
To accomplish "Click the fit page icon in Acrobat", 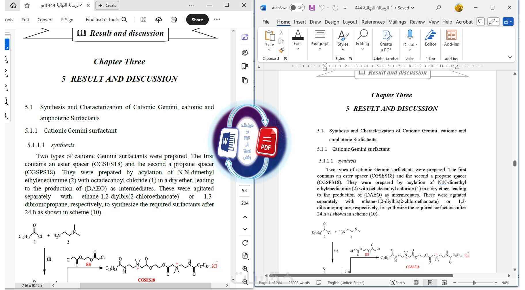I will 245,256.
